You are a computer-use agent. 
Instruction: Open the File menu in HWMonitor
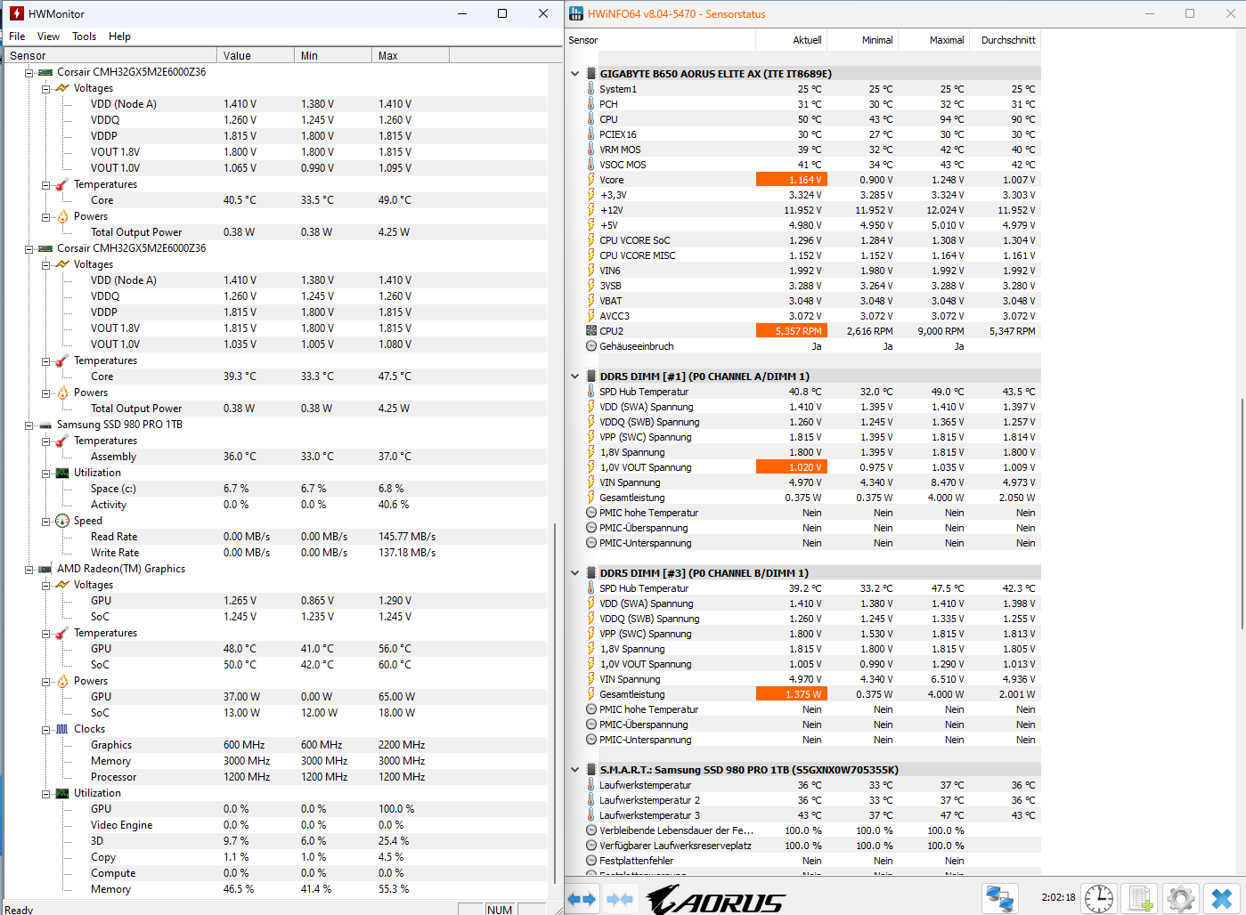click(17, 36)
